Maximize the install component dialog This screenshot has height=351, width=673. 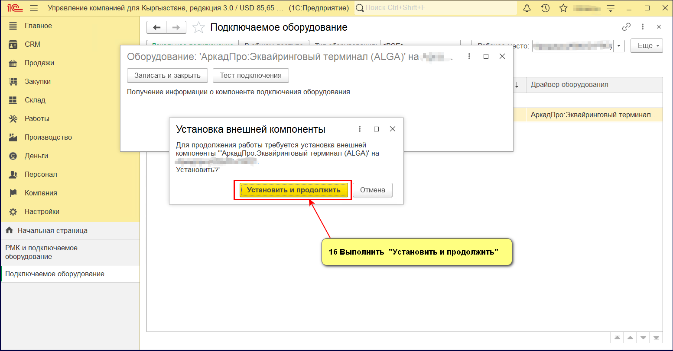pos(376,129)
